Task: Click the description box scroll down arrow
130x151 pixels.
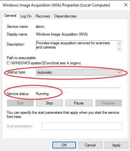Action: coord(119,49)
